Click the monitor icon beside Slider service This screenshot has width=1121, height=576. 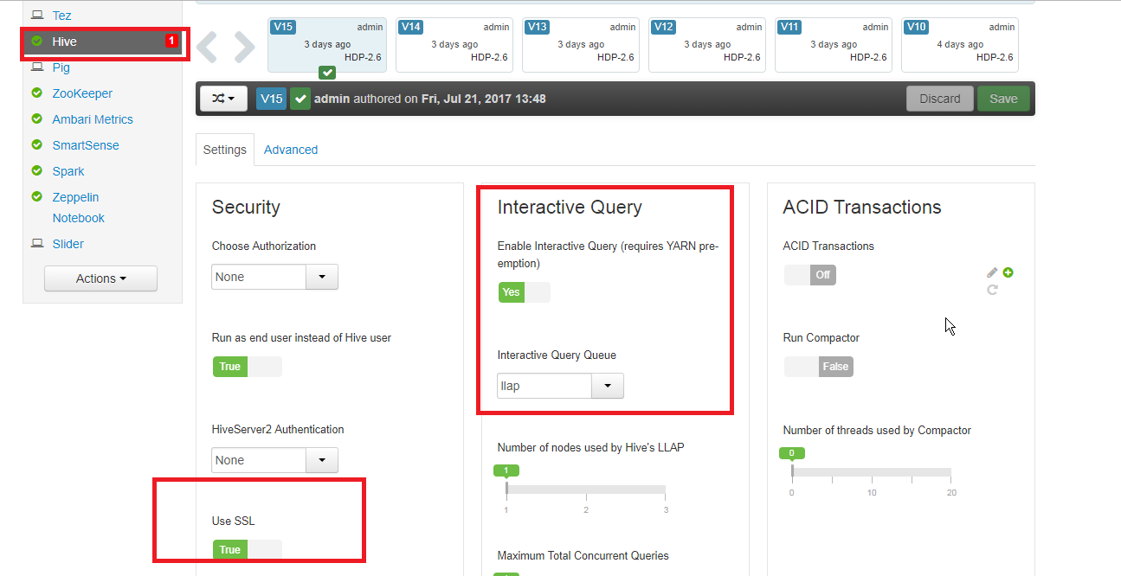(x=37, y=243)
